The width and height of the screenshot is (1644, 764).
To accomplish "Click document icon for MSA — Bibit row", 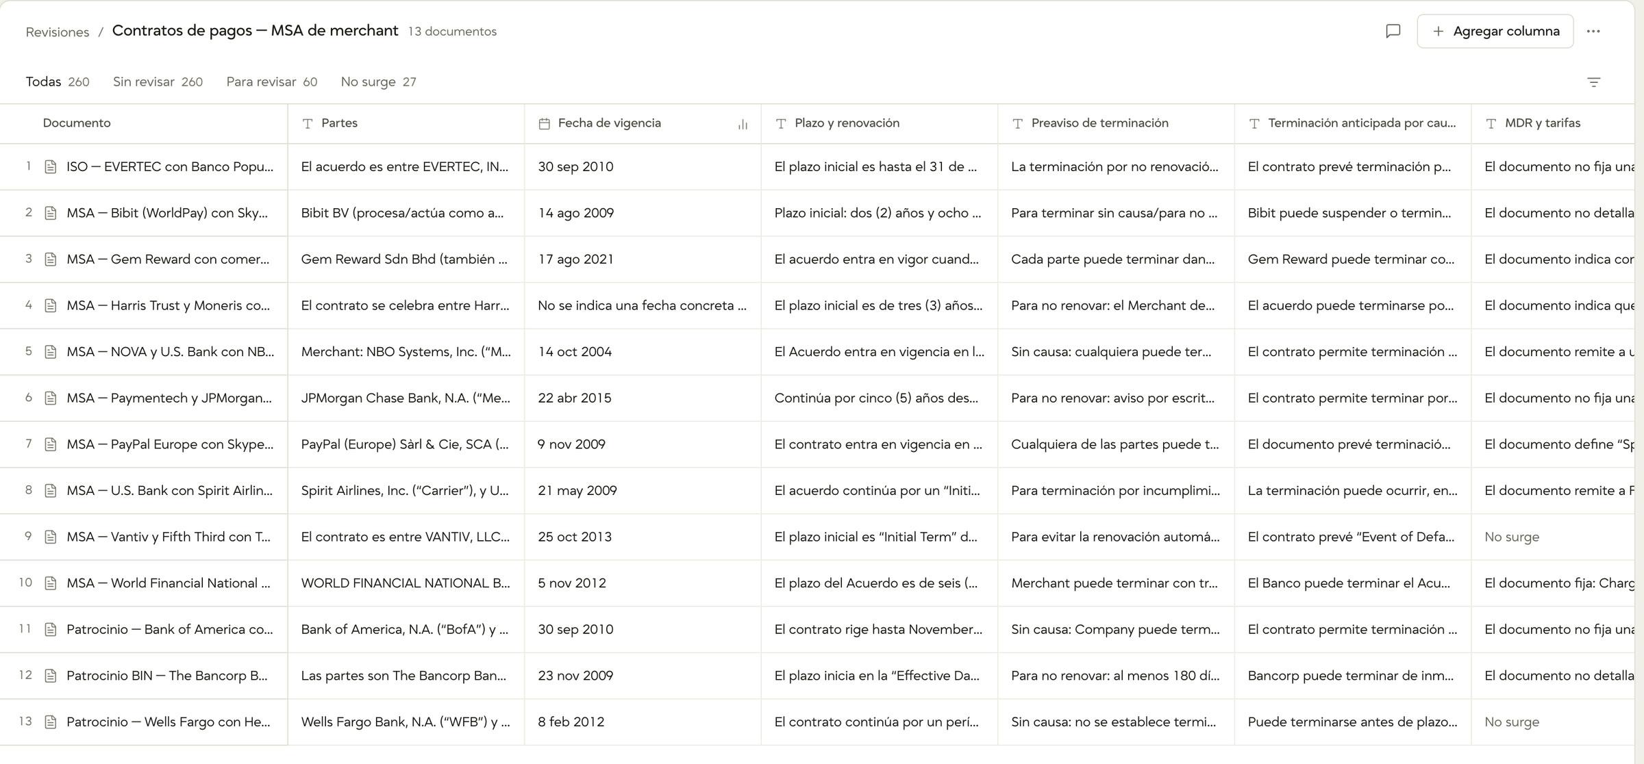I will tap(50, 213).
